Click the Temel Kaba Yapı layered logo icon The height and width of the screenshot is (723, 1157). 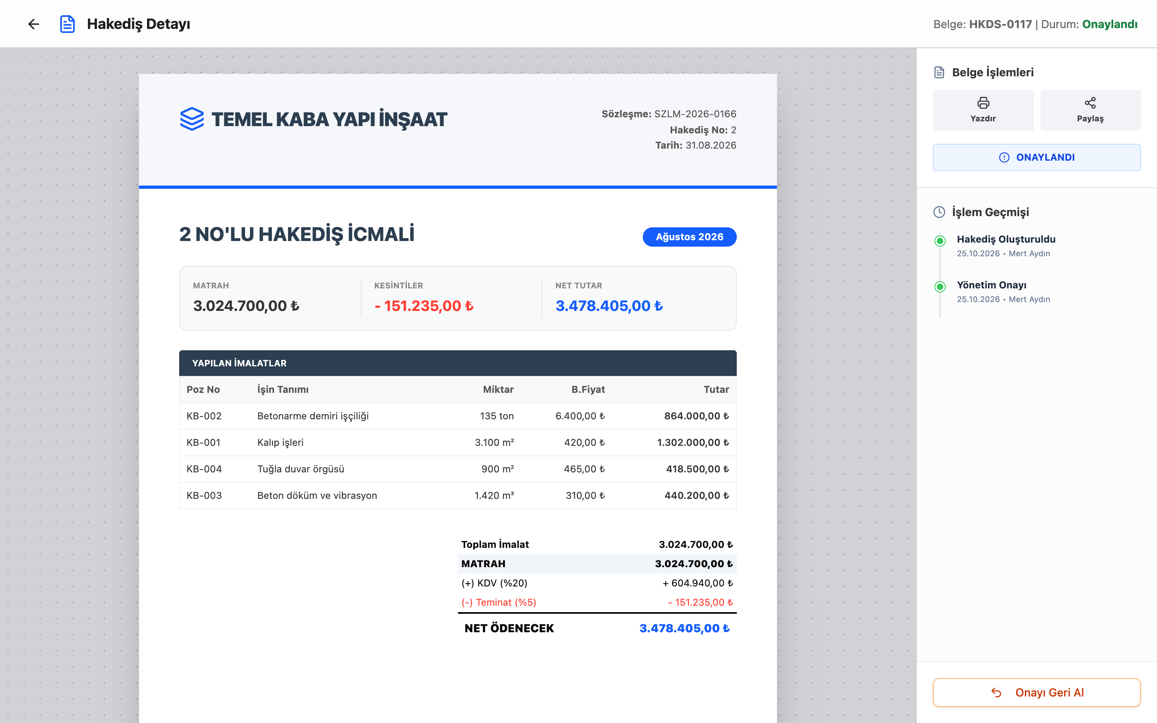192,119
